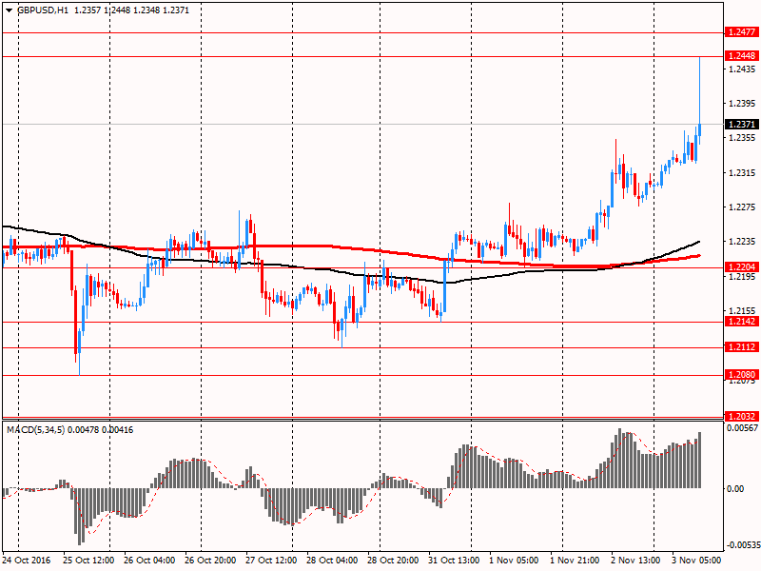Open the chart menu triangle beside GBPUSD
The width and height of the screenshot is (761, 571).
(10, 10)
